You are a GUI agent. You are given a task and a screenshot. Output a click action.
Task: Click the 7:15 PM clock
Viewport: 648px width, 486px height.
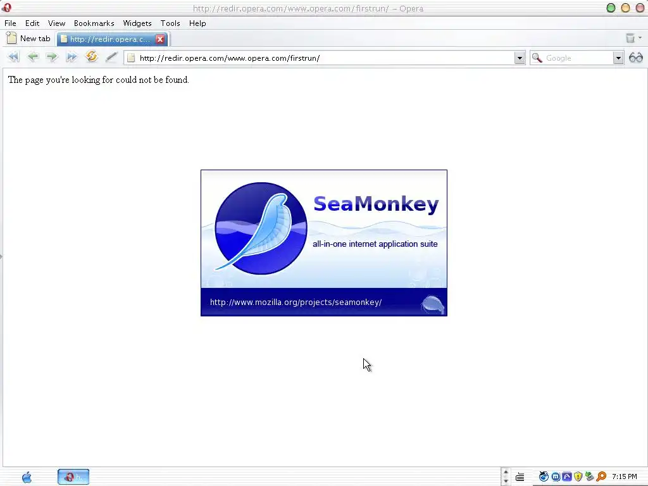624,477
